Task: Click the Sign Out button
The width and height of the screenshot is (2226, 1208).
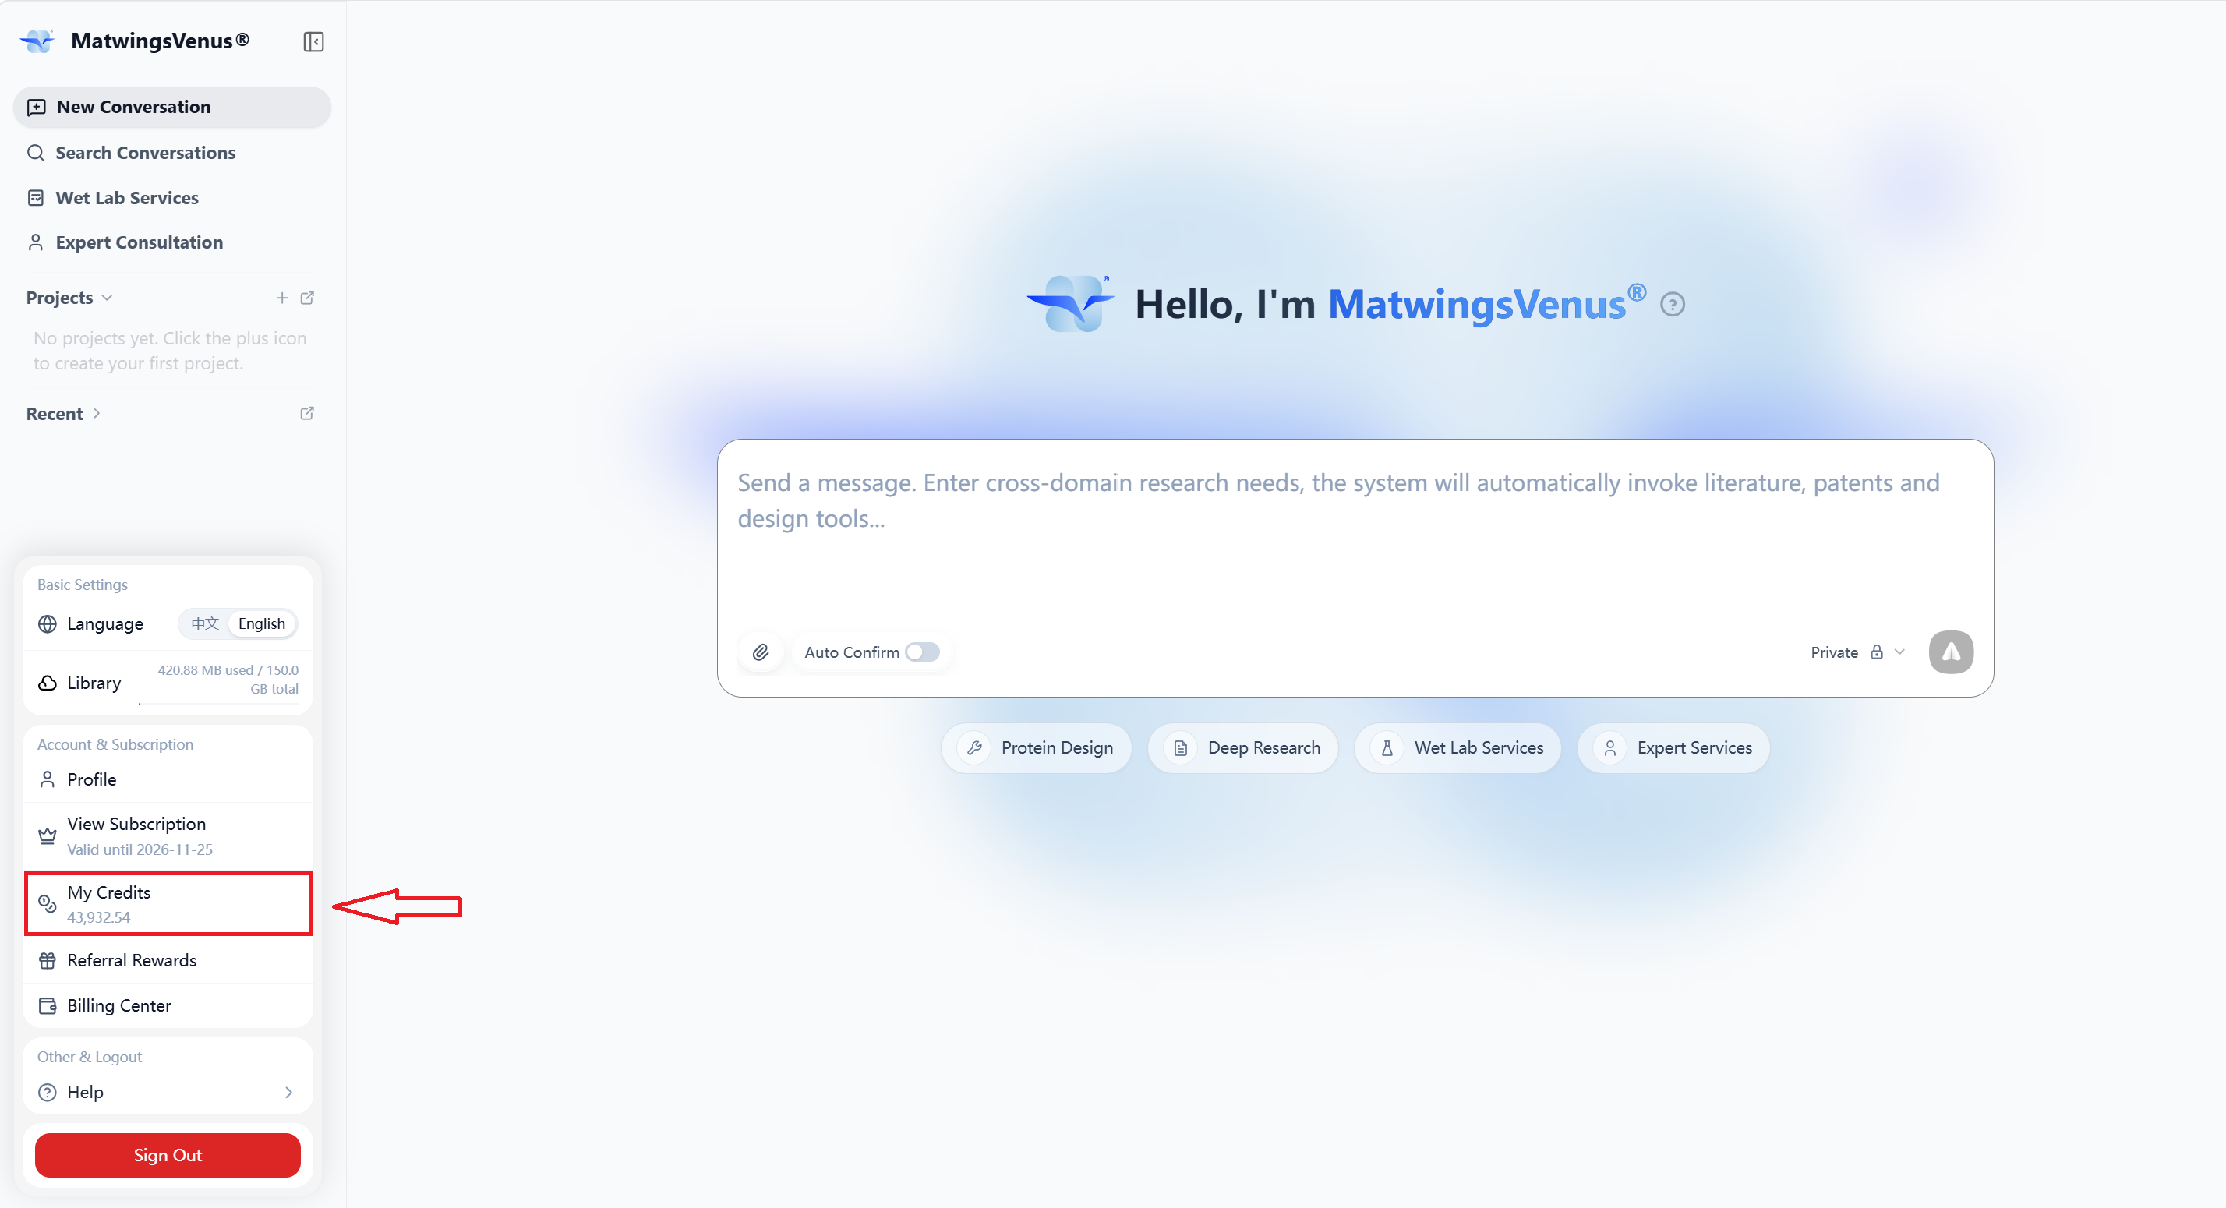Action: [168, 1155]
